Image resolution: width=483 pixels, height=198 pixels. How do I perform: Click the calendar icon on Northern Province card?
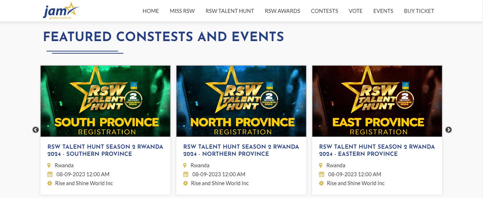click(x=186, y=174)
